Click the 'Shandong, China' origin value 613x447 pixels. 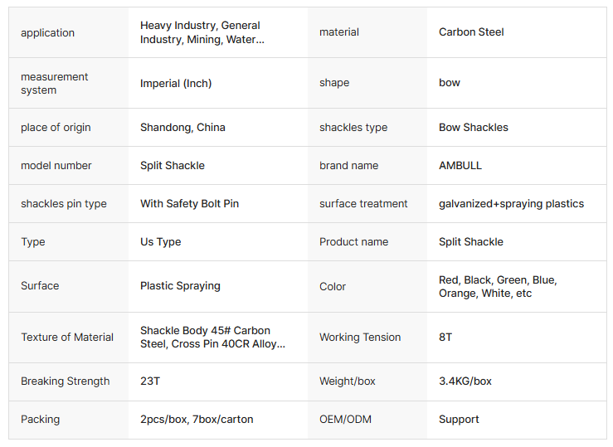point(182,128)
